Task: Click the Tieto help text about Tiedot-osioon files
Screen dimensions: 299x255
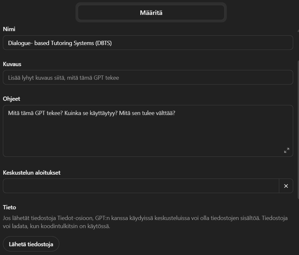Action: pyautogui.click(x=145, y=222)
